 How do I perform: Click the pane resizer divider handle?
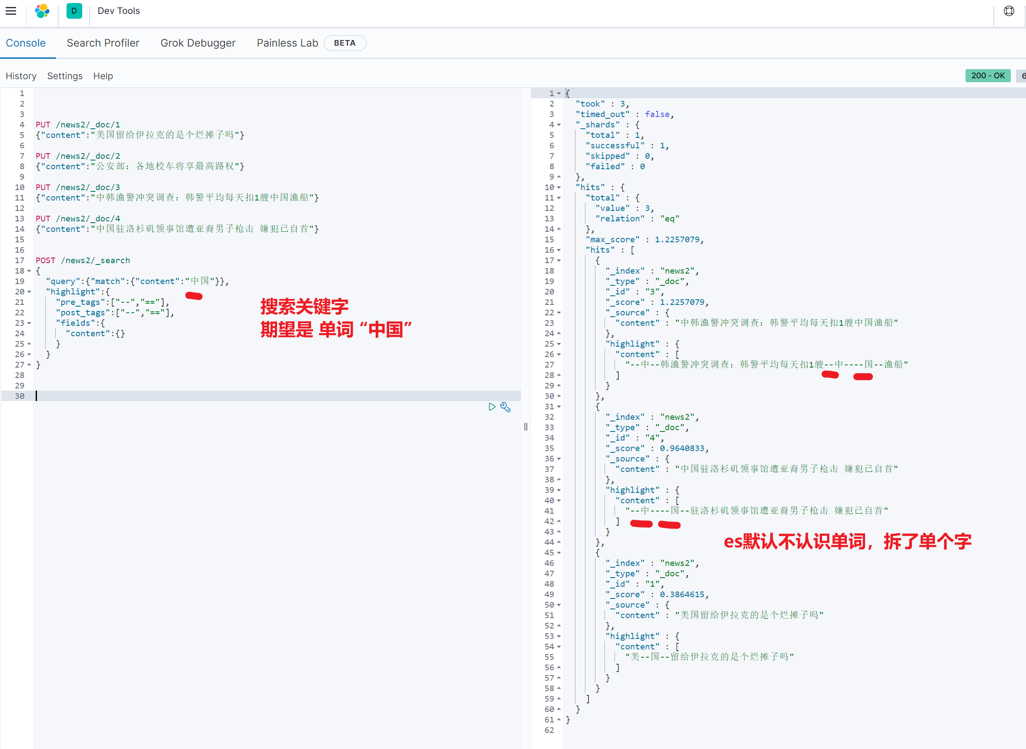[525, 427]
